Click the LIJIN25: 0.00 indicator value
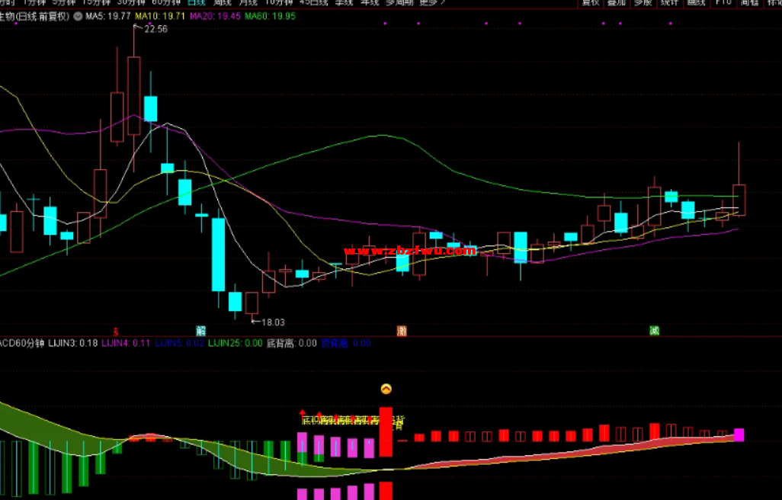782x500 pixels. (236, 344)
